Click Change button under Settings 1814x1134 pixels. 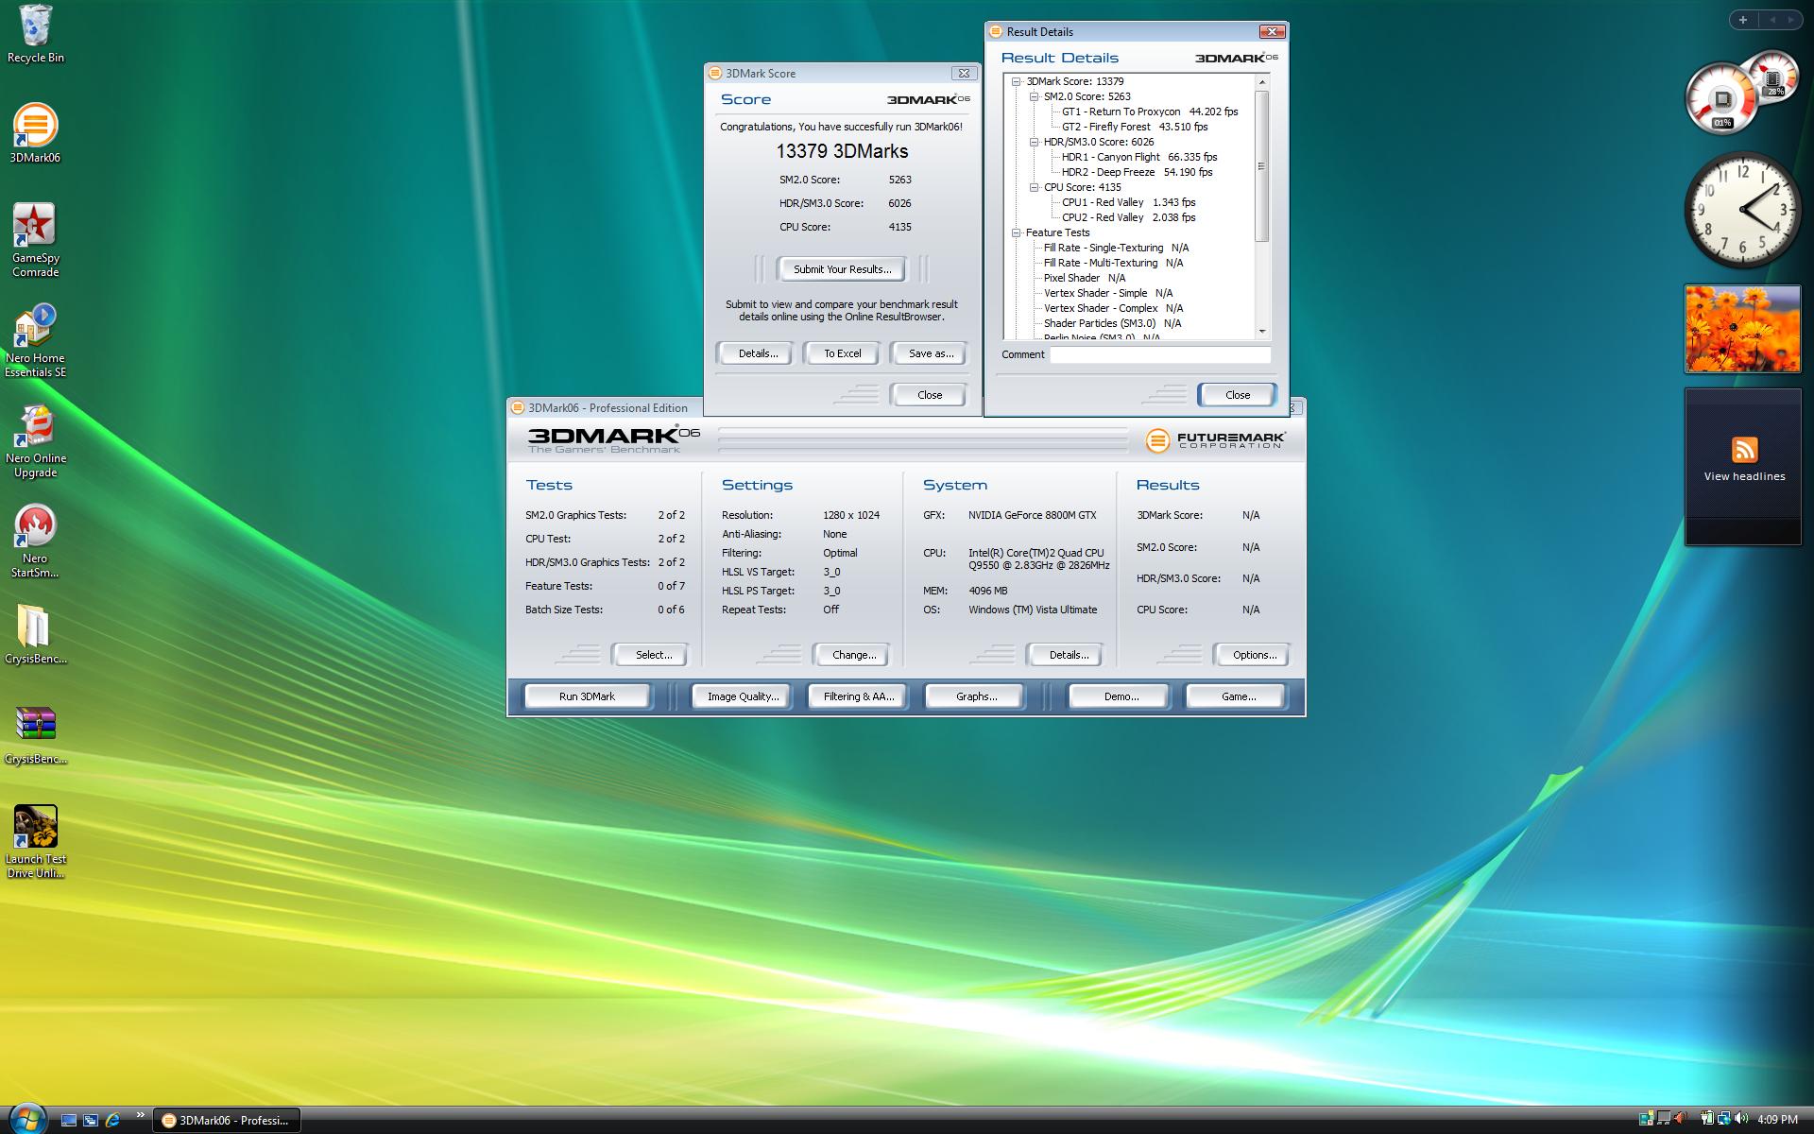pyautogui.click(x=853, y=655)
